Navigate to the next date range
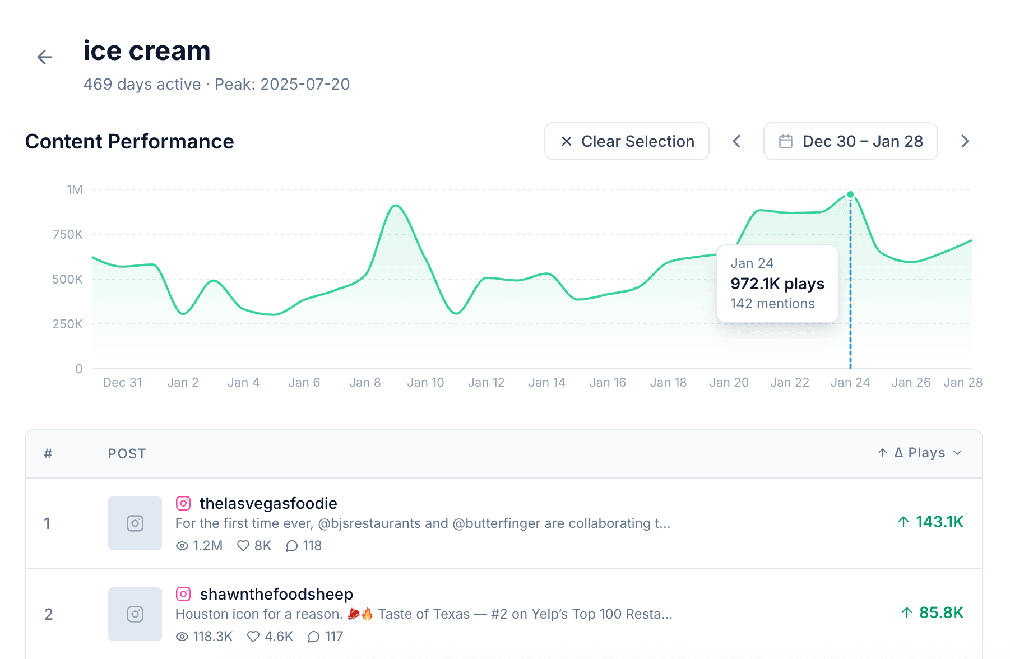 (x=965, y=141)
